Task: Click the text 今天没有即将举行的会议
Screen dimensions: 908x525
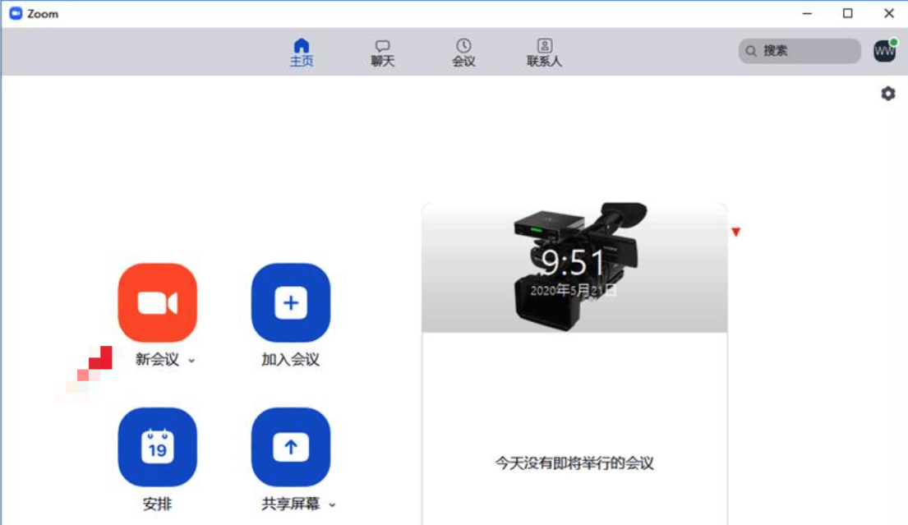Action: tap(573, 463)
